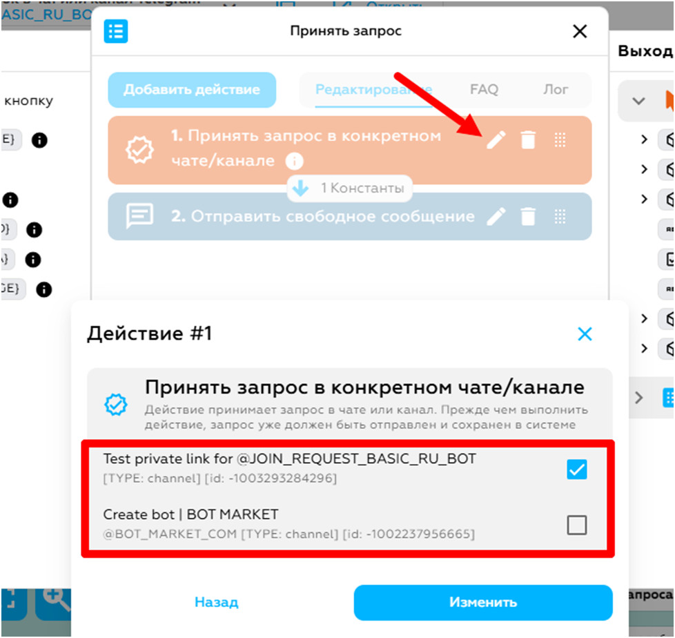Grab the drag handle of action 1

click(560, 140)
